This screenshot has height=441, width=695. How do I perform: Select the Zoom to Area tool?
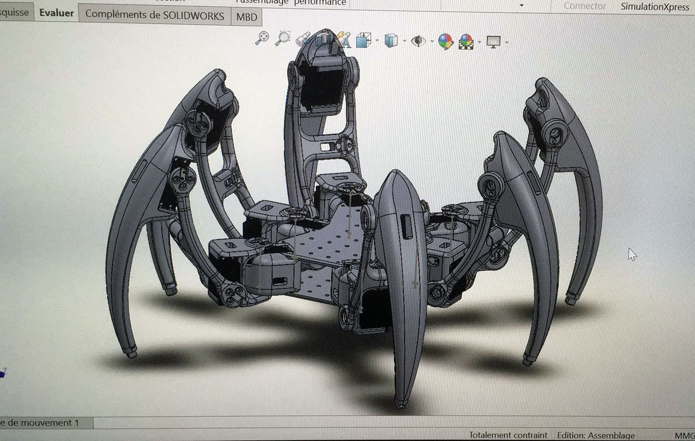[x=282, y=38]
